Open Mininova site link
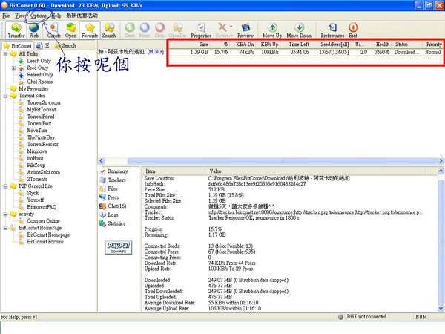The image size is (445, 334). pos(37,151)
